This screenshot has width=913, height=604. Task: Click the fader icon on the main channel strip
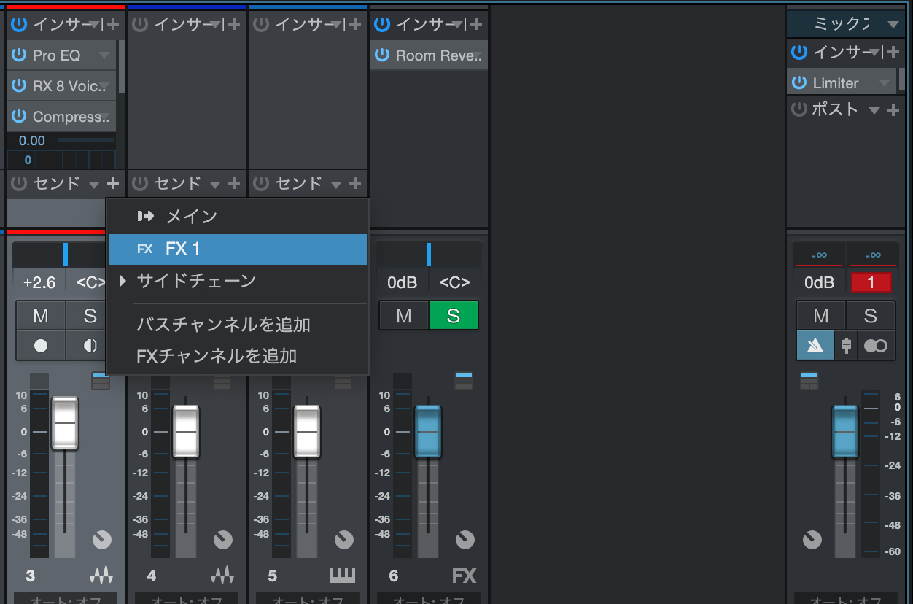tap(846, 345)
